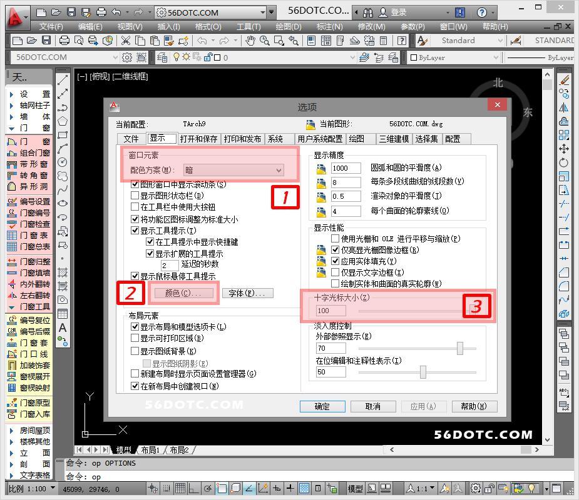
Task: Click the 确定 button
Action: point(322,406)
